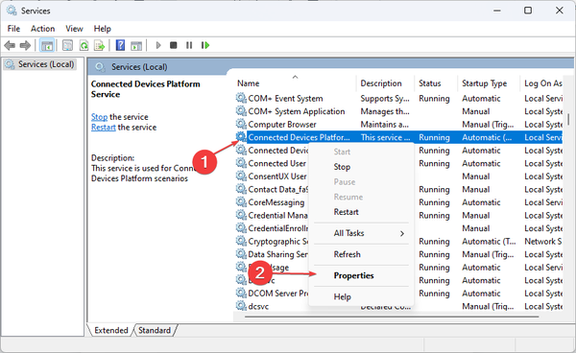Click the gear icon of dcsvc service
576x353 pixels.
(241, 306)
